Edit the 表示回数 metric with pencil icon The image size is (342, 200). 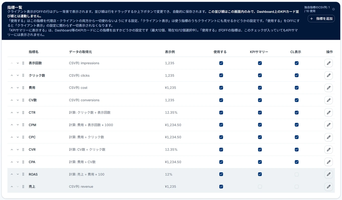(x=328, y=63)
